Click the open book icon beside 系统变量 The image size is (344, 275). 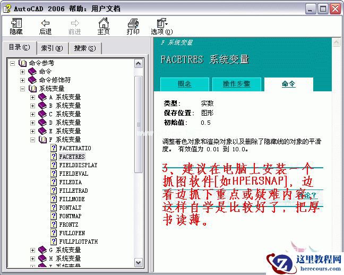(x=33, y=89)
